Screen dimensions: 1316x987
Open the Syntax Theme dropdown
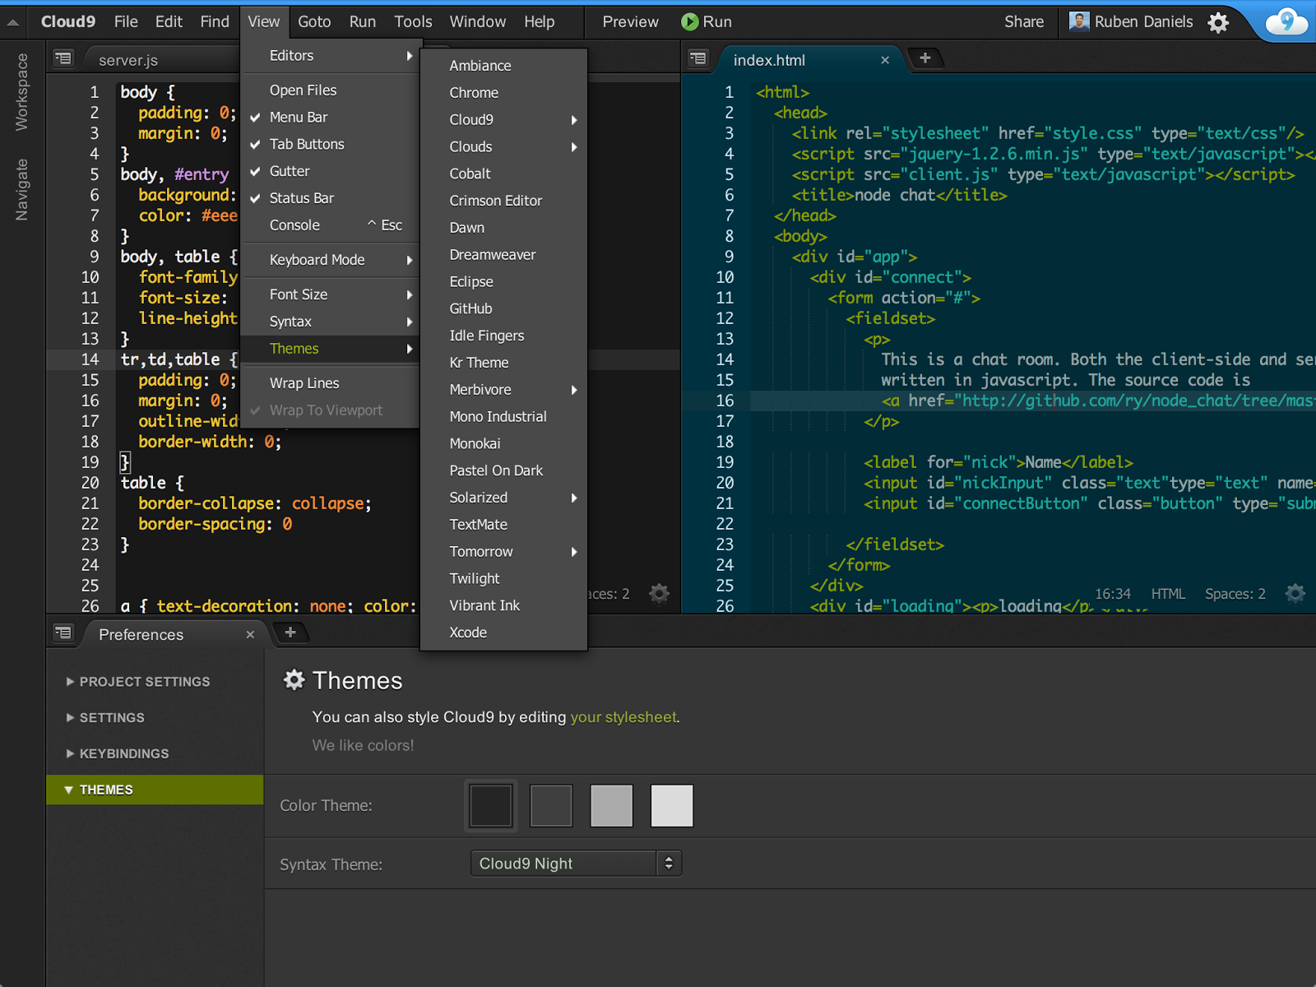point(576,864)
